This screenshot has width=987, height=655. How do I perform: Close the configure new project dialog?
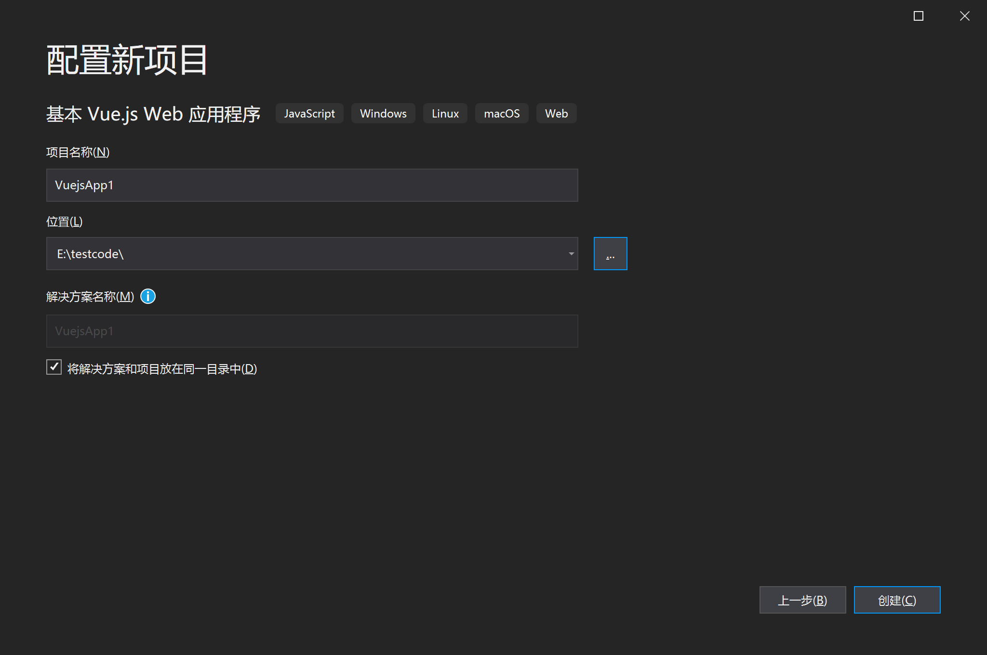click(964, 16)
